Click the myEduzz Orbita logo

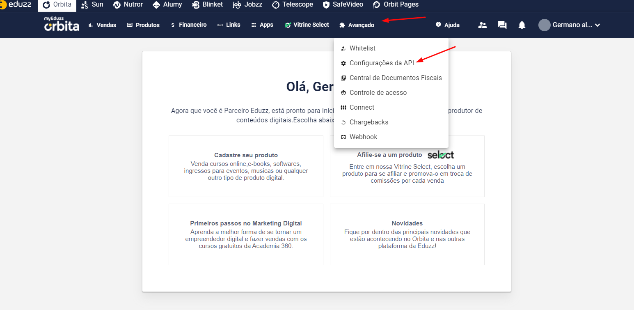62,24
